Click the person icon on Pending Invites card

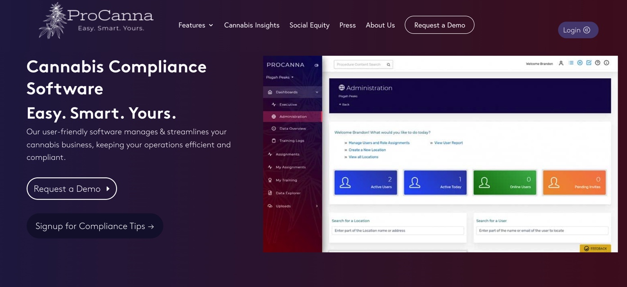(x=554, y=183)
